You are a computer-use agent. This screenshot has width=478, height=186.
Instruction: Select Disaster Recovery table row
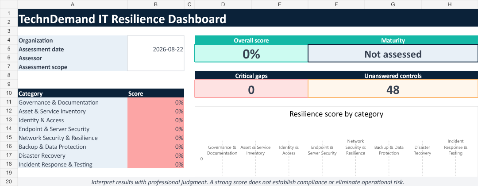(x=101, y=155)
